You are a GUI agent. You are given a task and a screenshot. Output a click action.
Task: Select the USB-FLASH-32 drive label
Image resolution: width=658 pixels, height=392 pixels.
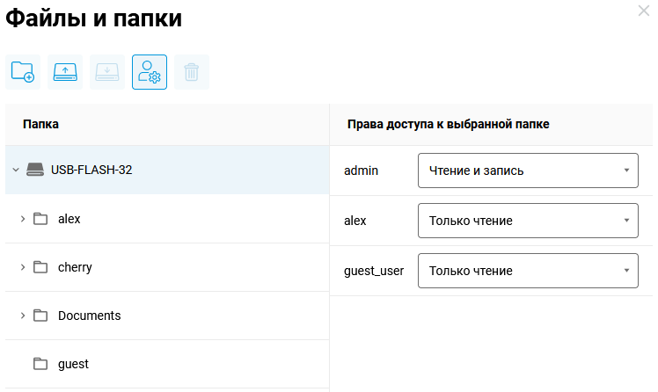[91, 170]
